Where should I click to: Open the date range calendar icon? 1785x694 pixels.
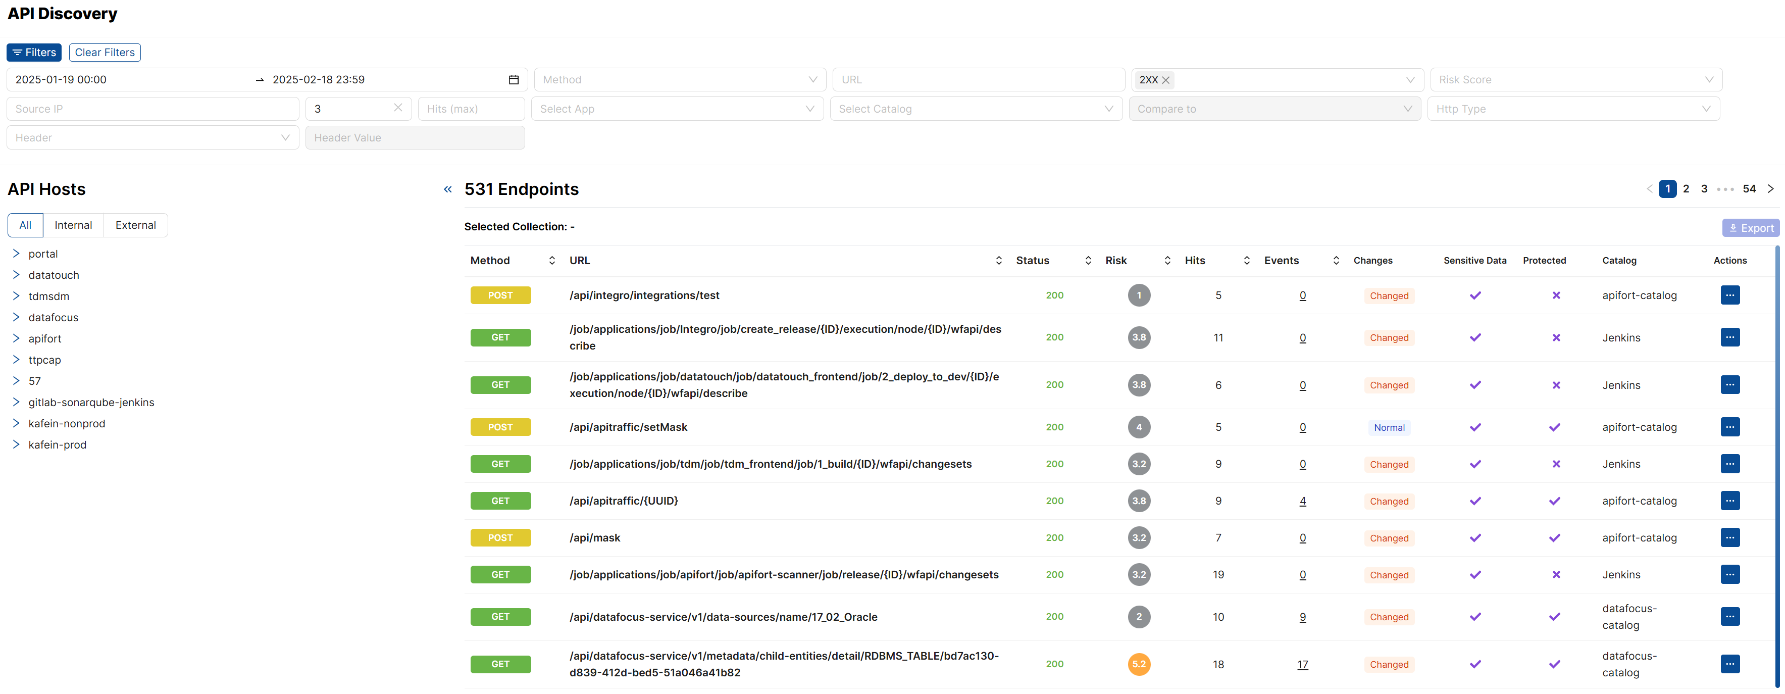(514, 80)
